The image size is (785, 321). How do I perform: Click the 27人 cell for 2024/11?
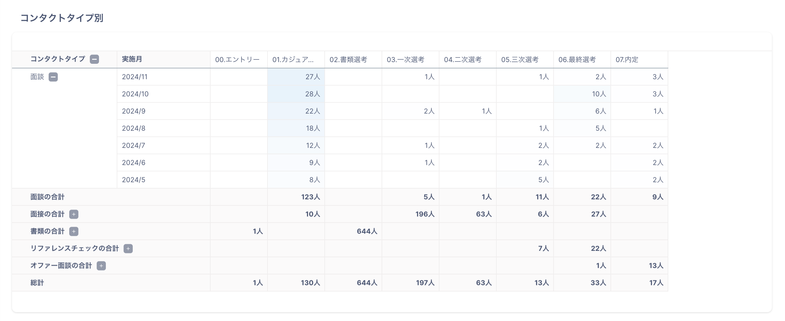pyautogui.click(x=312, y=77)
